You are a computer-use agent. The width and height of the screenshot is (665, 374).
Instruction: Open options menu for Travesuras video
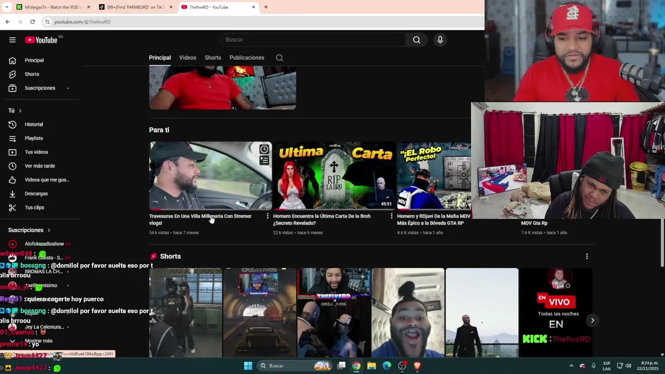tap(268, 216)
